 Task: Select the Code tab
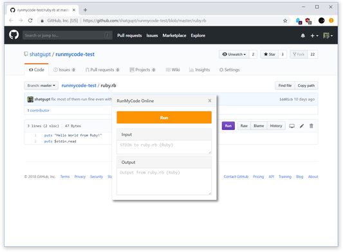(x=37, y=69)
